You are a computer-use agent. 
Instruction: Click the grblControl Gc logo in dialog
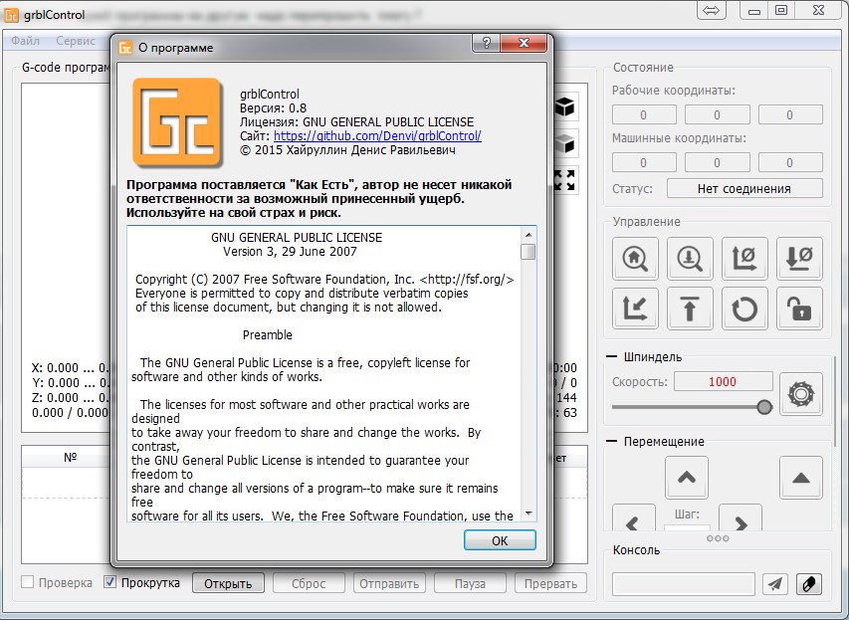[177, 121]
